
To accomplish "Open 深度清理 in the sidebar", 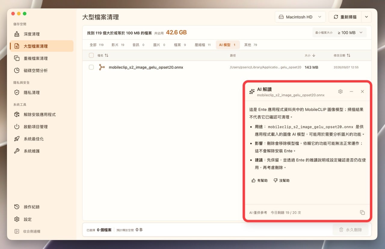I will point(42,34).
